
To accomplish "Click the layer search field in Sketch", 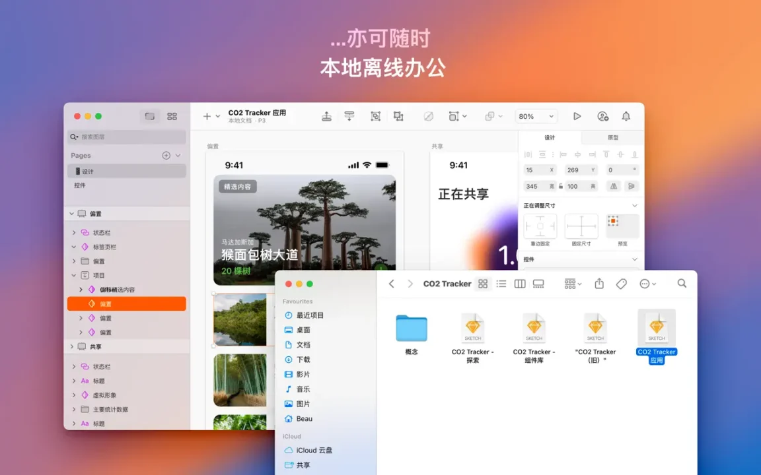I will pyautogui.click(x=127, y=137).
